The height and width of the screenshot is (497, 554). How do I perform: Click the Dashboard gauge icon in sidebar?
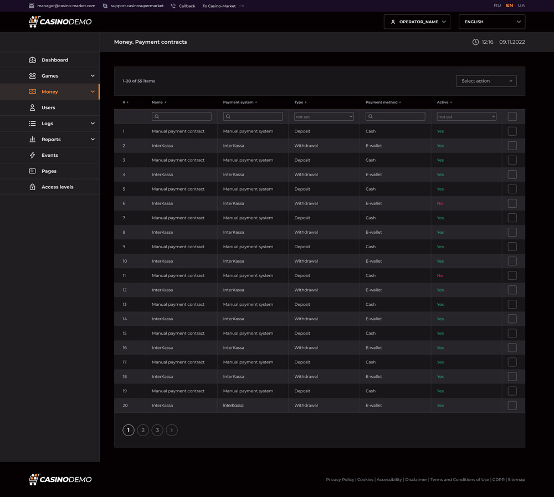[32, 60]
